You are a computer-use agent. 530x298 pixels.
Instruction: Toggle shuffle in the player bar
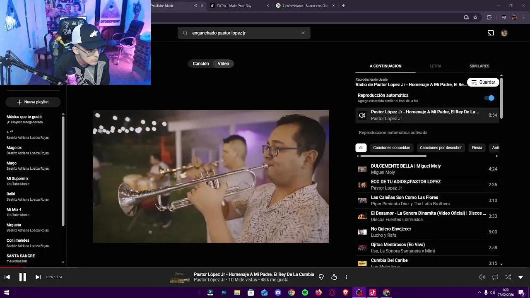[508, 277]
